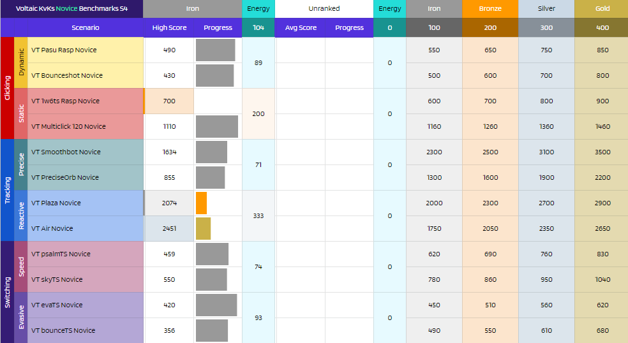This screenshot has height=343, width=628.
Task: Click Silver header value 300
Action: pos(546,27)
